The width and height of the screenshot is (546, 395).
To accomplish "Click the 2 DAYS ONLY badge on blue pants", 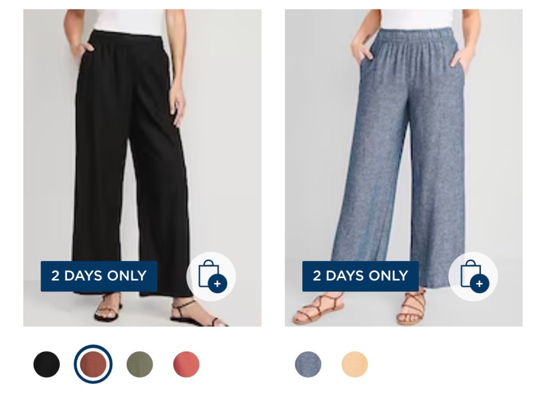I will pyautogui.click(x=360, y=276).
